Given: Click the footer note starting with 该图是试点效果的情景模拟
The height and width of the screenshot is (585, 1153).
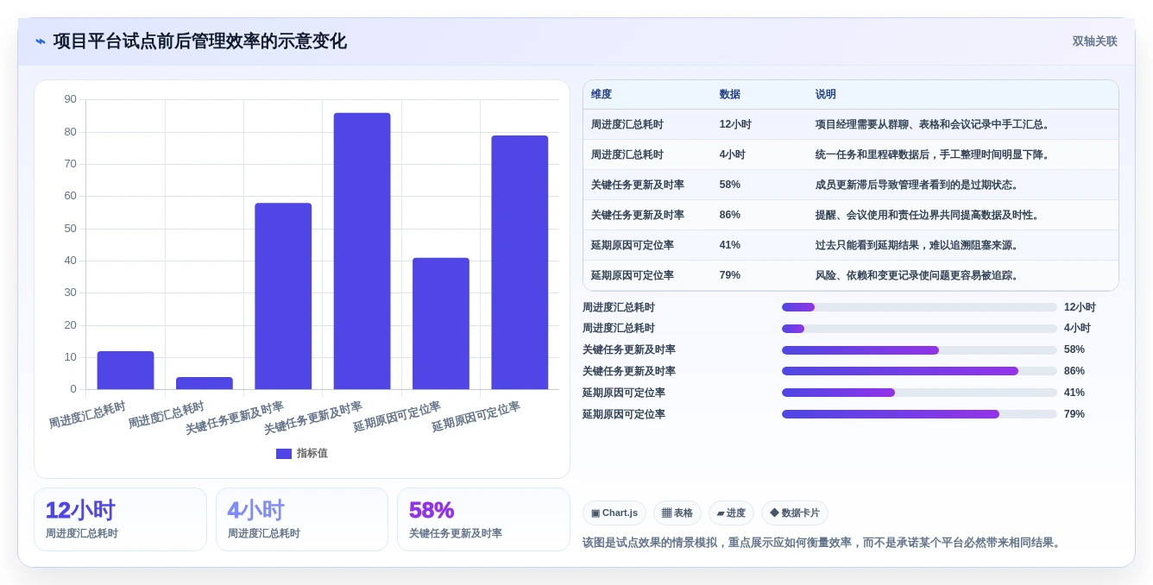Looking at the screenshot, I should point(824,543).
